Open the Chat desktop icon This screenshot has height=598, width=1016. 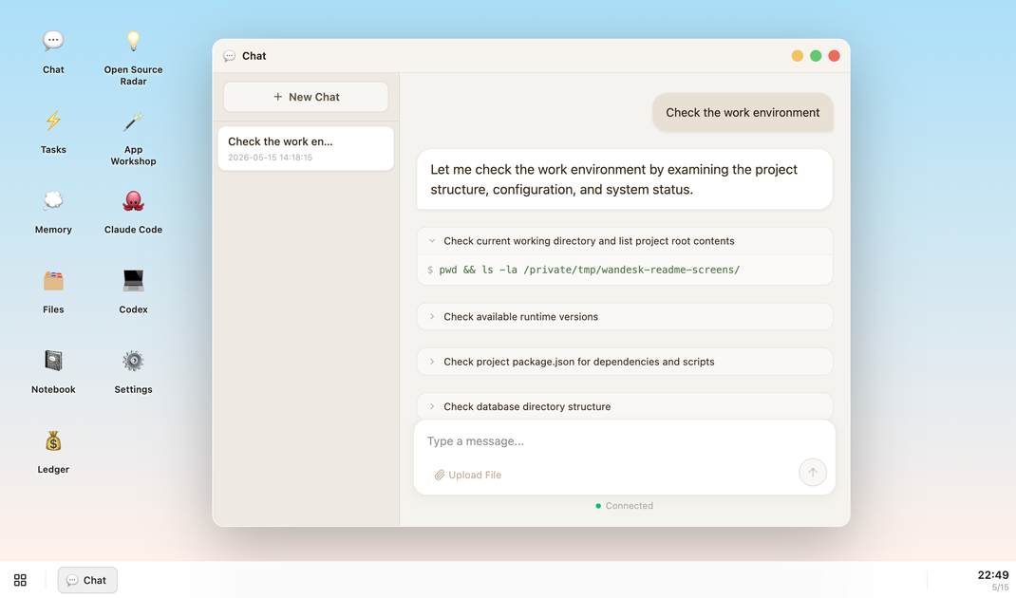53,42
